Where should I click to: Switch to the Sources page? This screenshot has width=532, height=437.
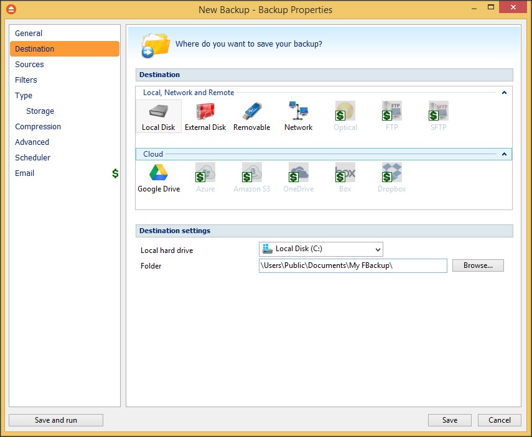tap(65, 65)
